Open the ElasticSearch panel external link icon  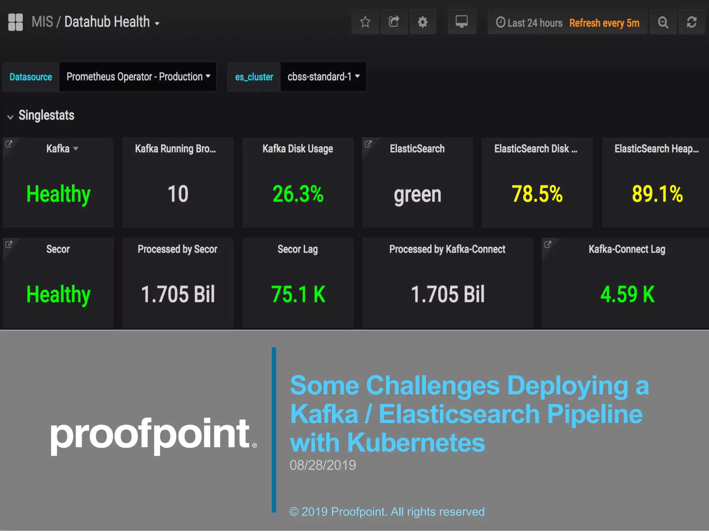[x=368, y=144]
